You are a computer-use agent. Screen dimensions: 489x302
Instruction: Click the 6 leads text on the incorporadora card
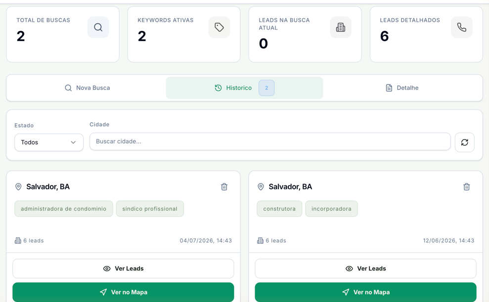pos(276,240)
